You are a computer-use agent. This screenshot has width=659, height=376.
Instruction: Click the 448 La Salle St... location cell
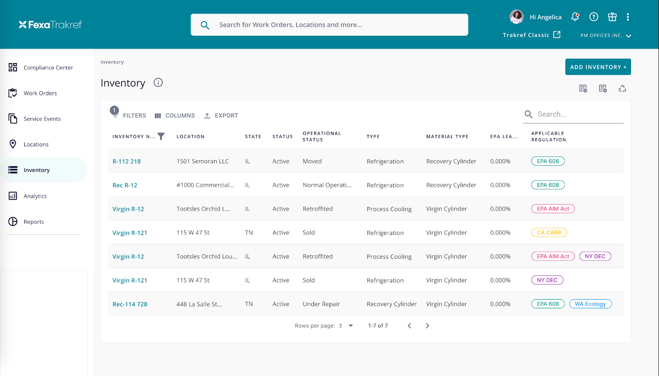199,304
